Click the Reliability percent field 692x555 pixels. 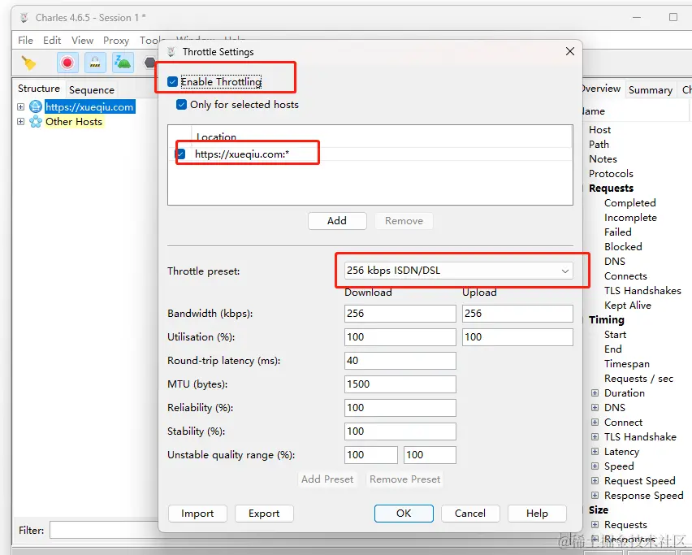pos(400,408)
